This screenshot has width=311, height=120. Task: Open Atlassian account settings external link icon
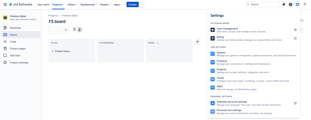(295, 103)
